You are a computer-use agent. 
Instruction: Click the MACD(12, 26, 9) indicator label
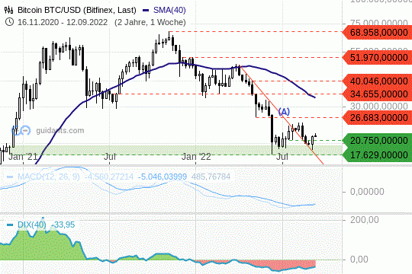tap(49, 177)
